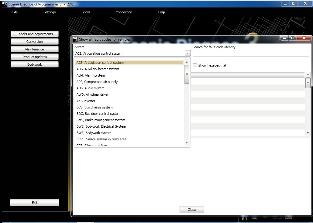Select BWE, Bodywork Electrical System
The width and height of the screenshot is (313, 223).
coord(129,126)
